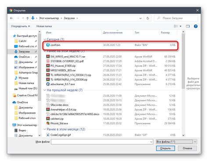Click the ArenaHelper.v0.9.4.zip icon
The height and width of the screenshot is (161, 208).
(x=48, y=109)
